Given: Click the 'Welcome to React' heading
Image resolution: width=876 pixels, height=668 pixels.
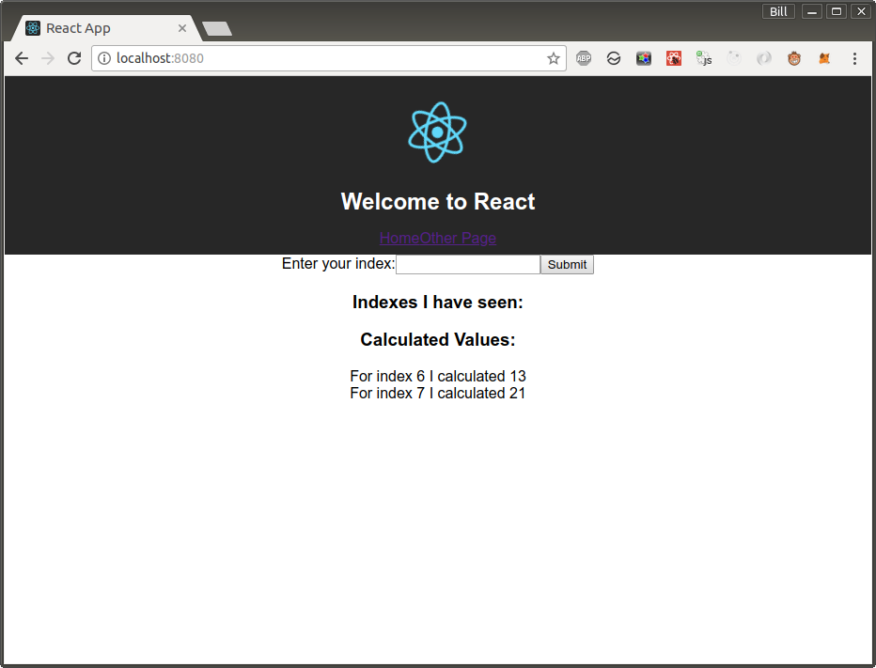Looking at the screenshot, I should click(438, 202).
